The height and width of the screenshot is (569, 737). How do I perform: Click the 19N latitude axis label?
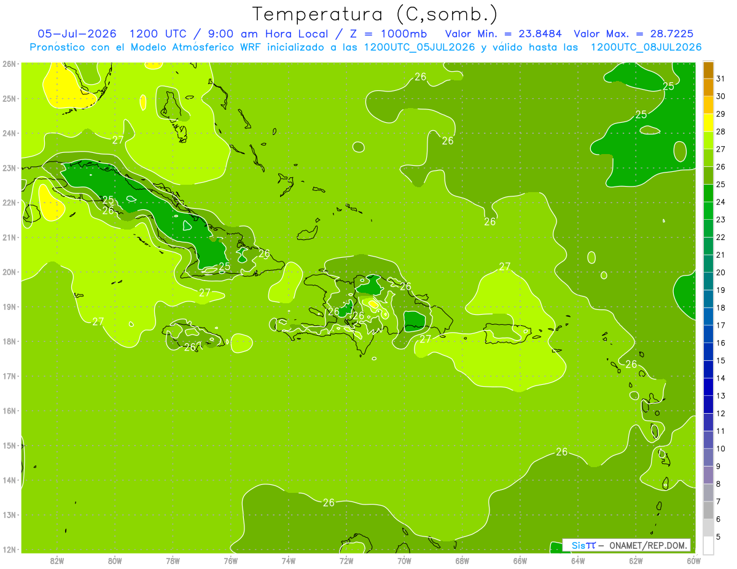click(9, 306)
